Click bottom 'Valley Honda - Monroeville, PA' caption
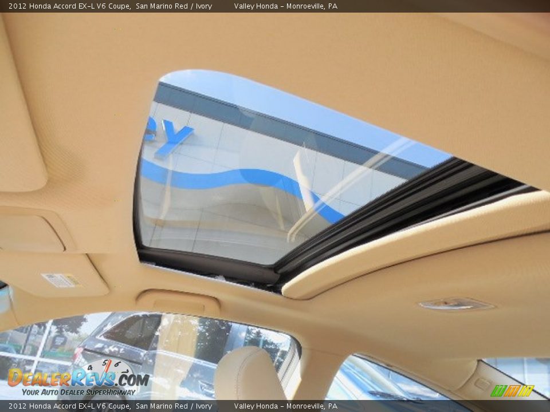This screenshot has width=550, height=412. (285, 406)
